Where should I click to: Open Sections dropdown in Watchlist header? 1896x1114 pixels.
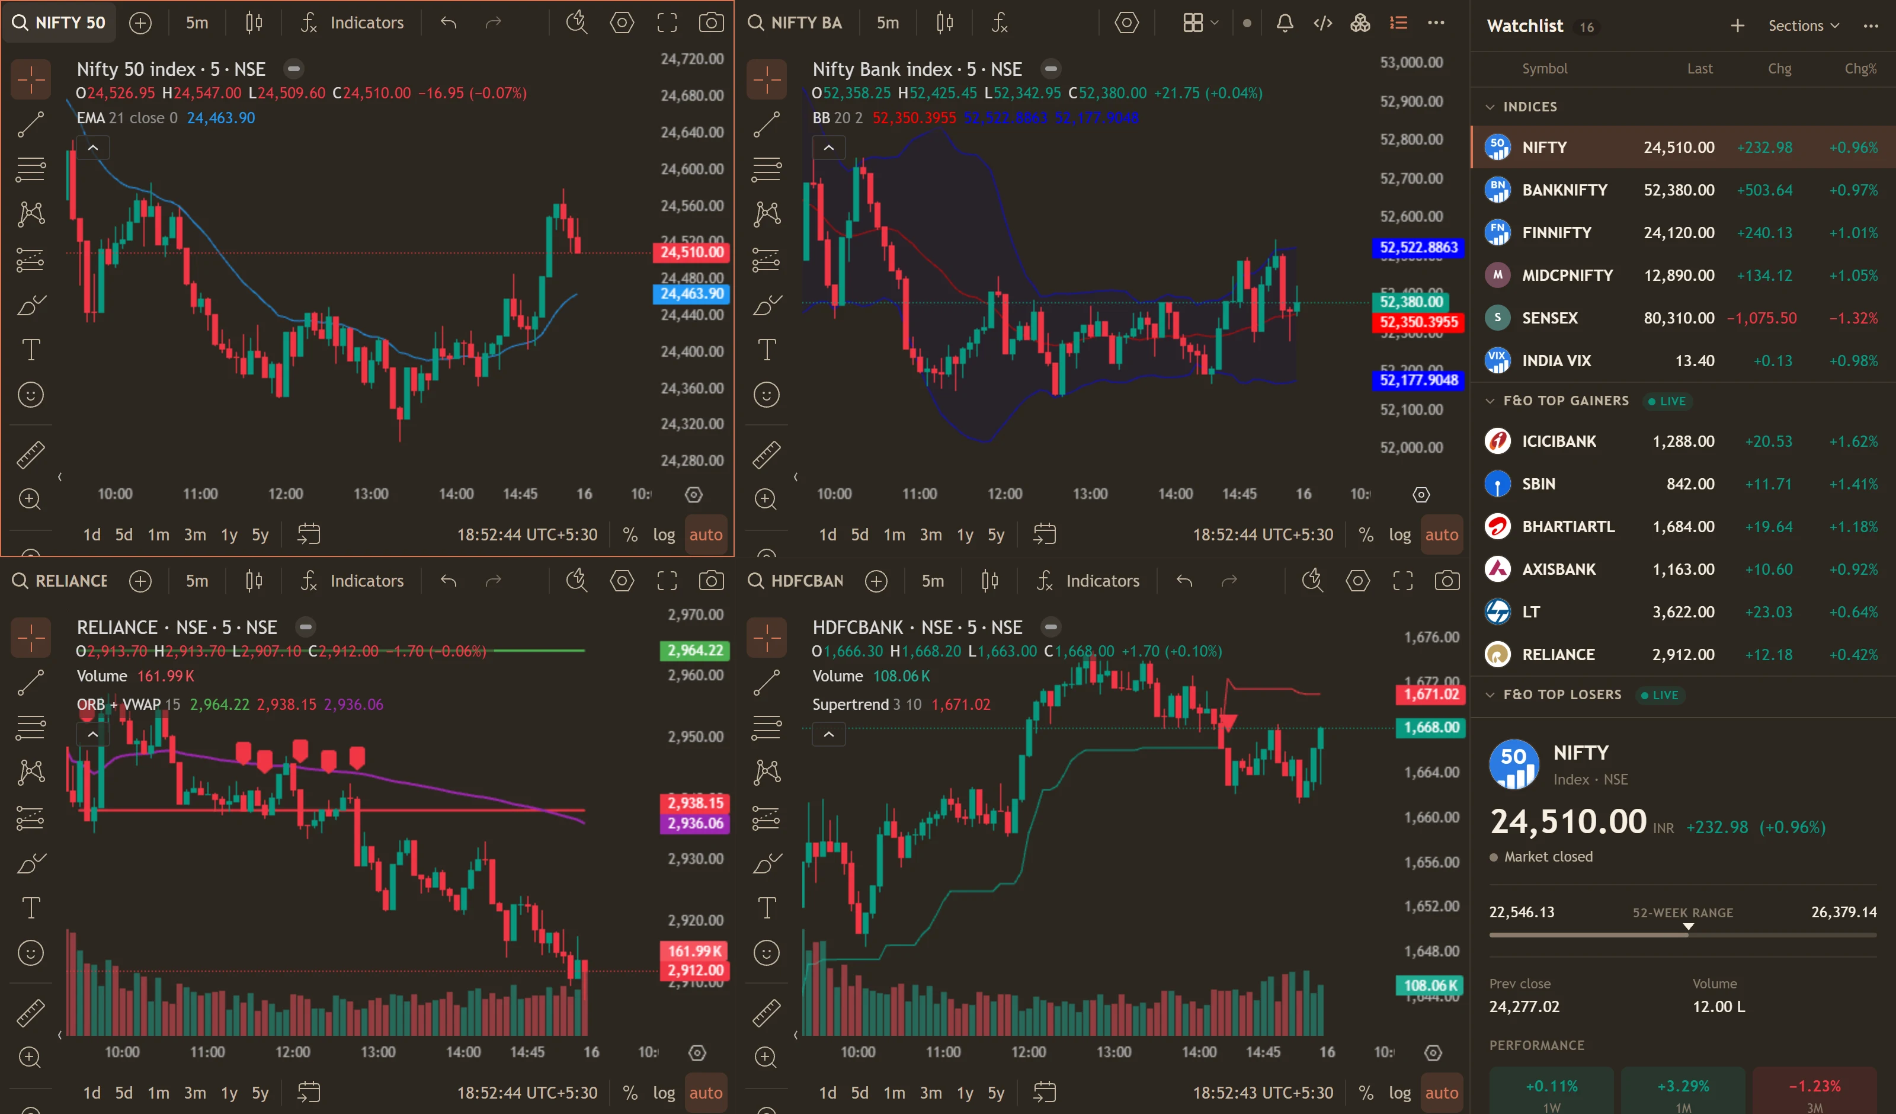(1803, 25)
